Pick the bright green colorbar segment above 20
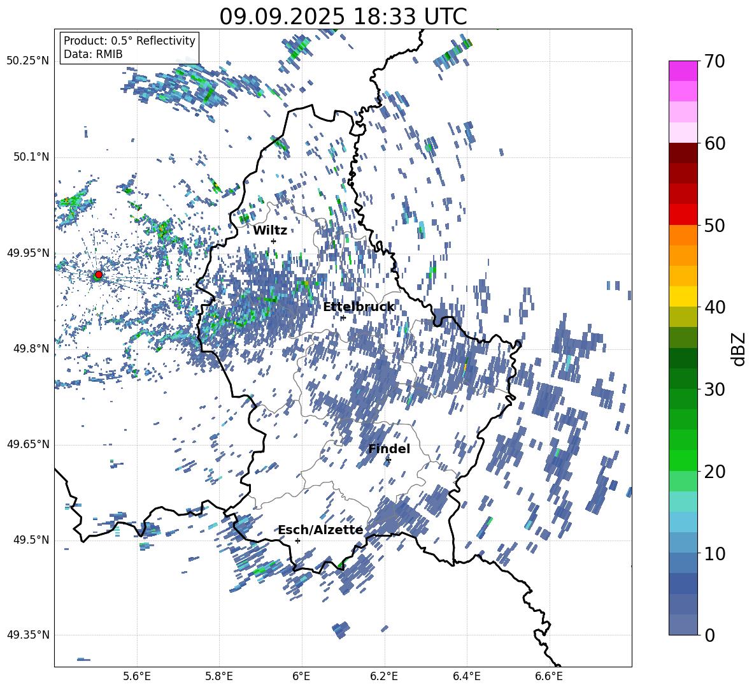The height and width of the screenshot is (689, 754). [x=683, y=460]
